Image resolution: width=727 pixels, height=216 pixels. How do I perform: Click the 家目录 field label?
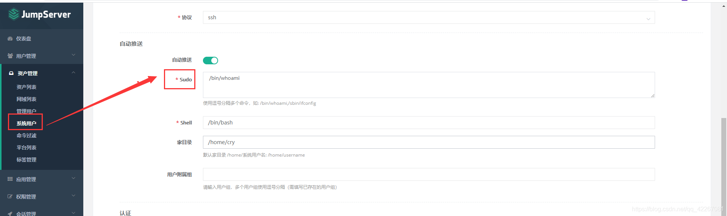click(184, 142)
